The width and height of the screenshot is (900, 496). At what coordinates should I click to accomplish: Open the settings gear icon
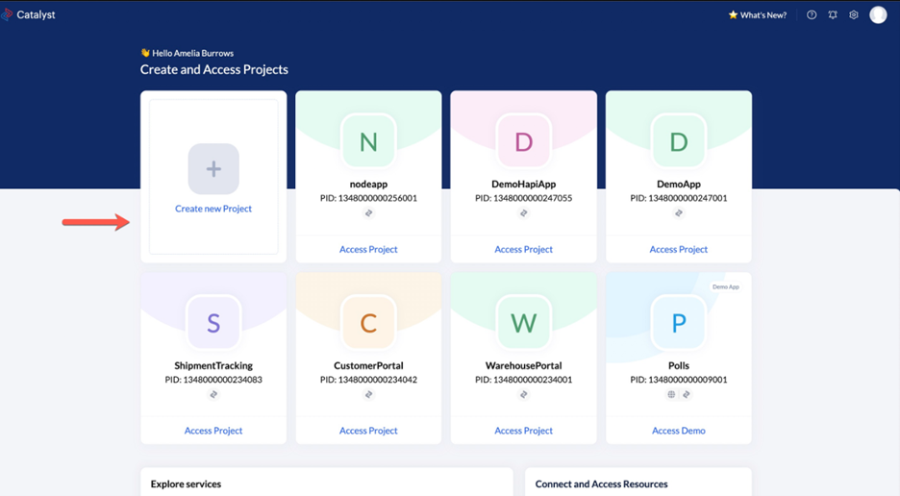853,15
